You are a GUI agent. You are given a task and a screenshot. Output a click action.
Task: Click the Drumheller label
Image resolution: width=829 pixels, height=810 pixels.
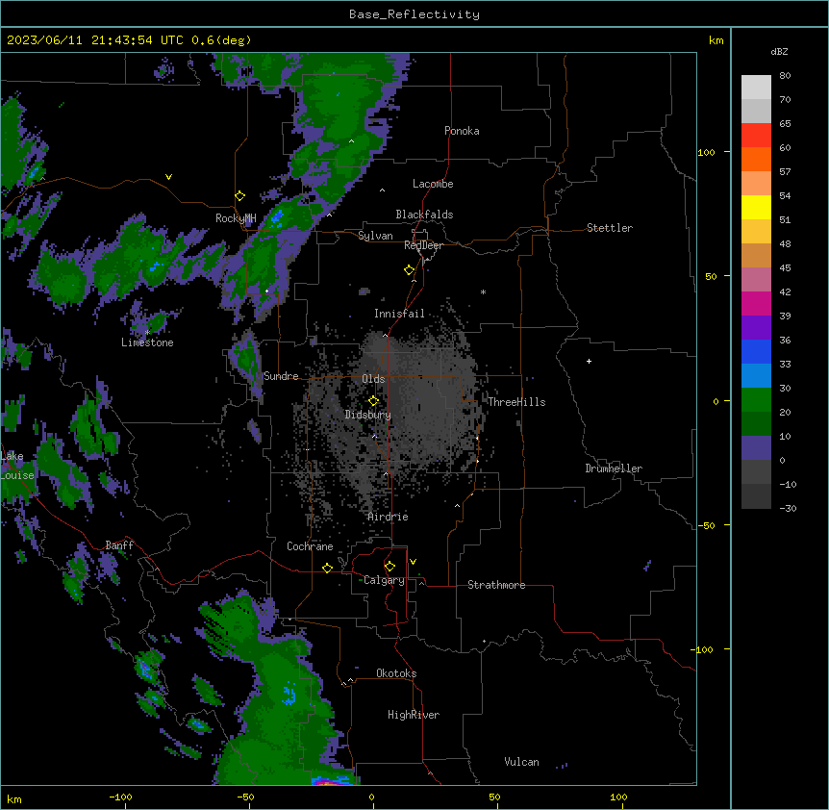point(614,468)
